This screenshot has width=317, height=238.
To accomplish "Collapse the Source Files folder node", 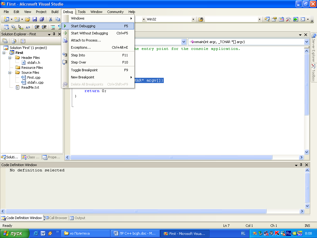I will tap(10, 73).
